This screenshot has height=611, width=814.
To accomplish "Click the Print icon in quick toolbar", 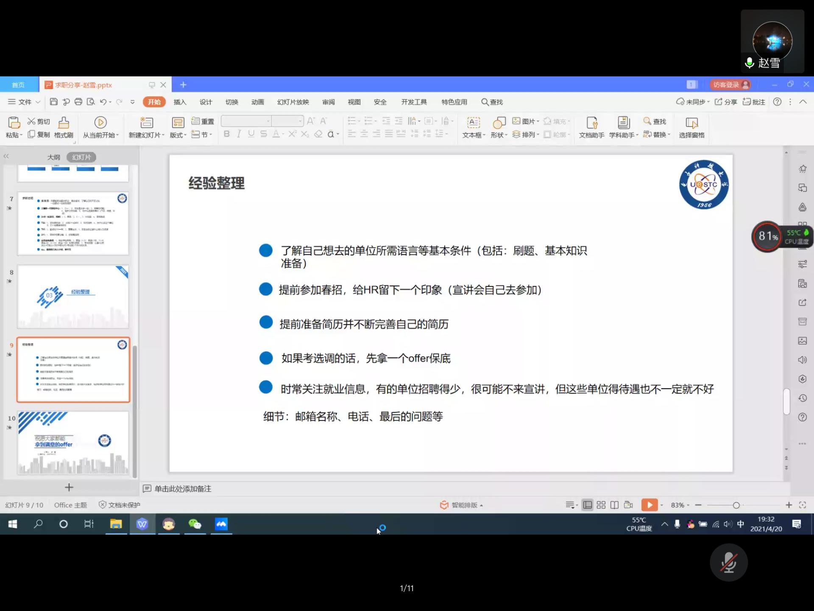I will [x=78, y=102].
